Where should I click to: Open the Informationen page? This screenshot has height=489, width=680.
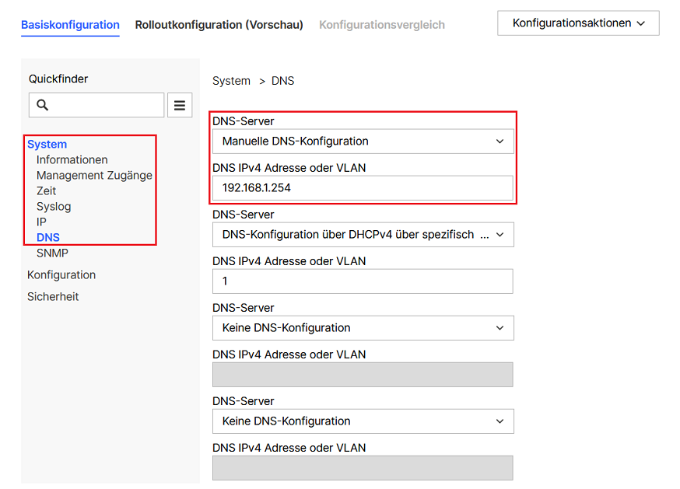click(x=72, y=159)
